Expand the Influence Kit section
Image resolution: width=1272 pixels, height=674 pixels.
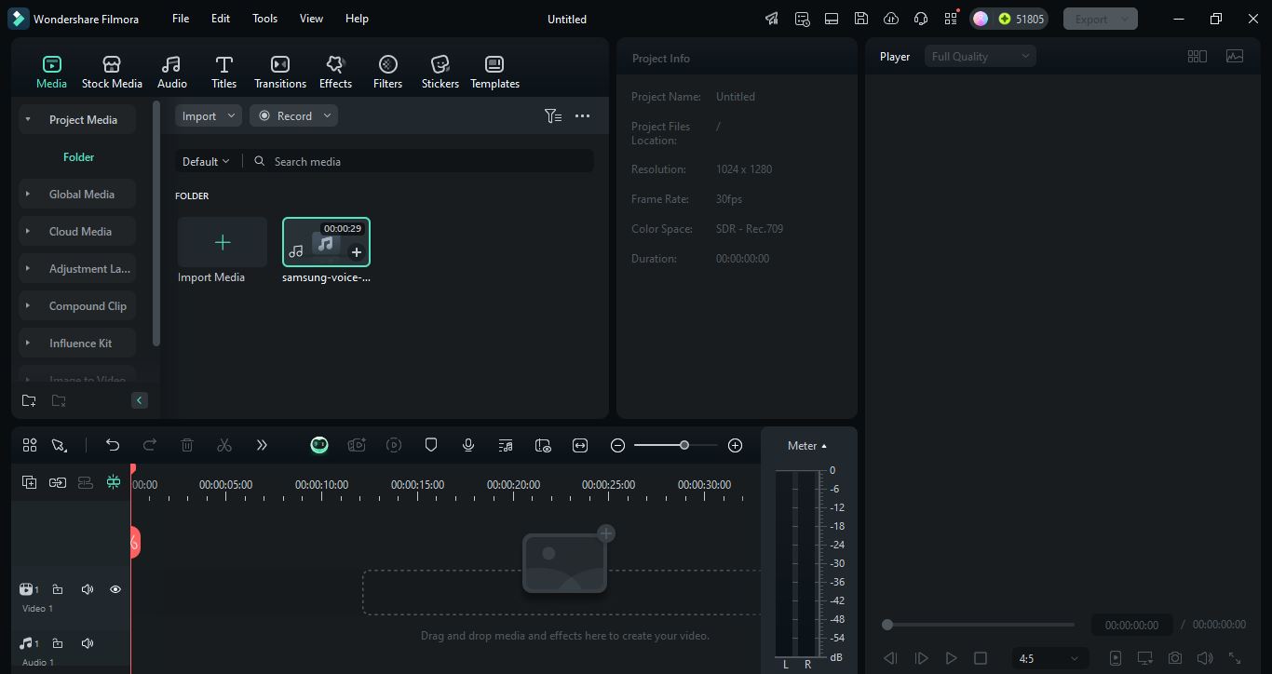point(28,343)
